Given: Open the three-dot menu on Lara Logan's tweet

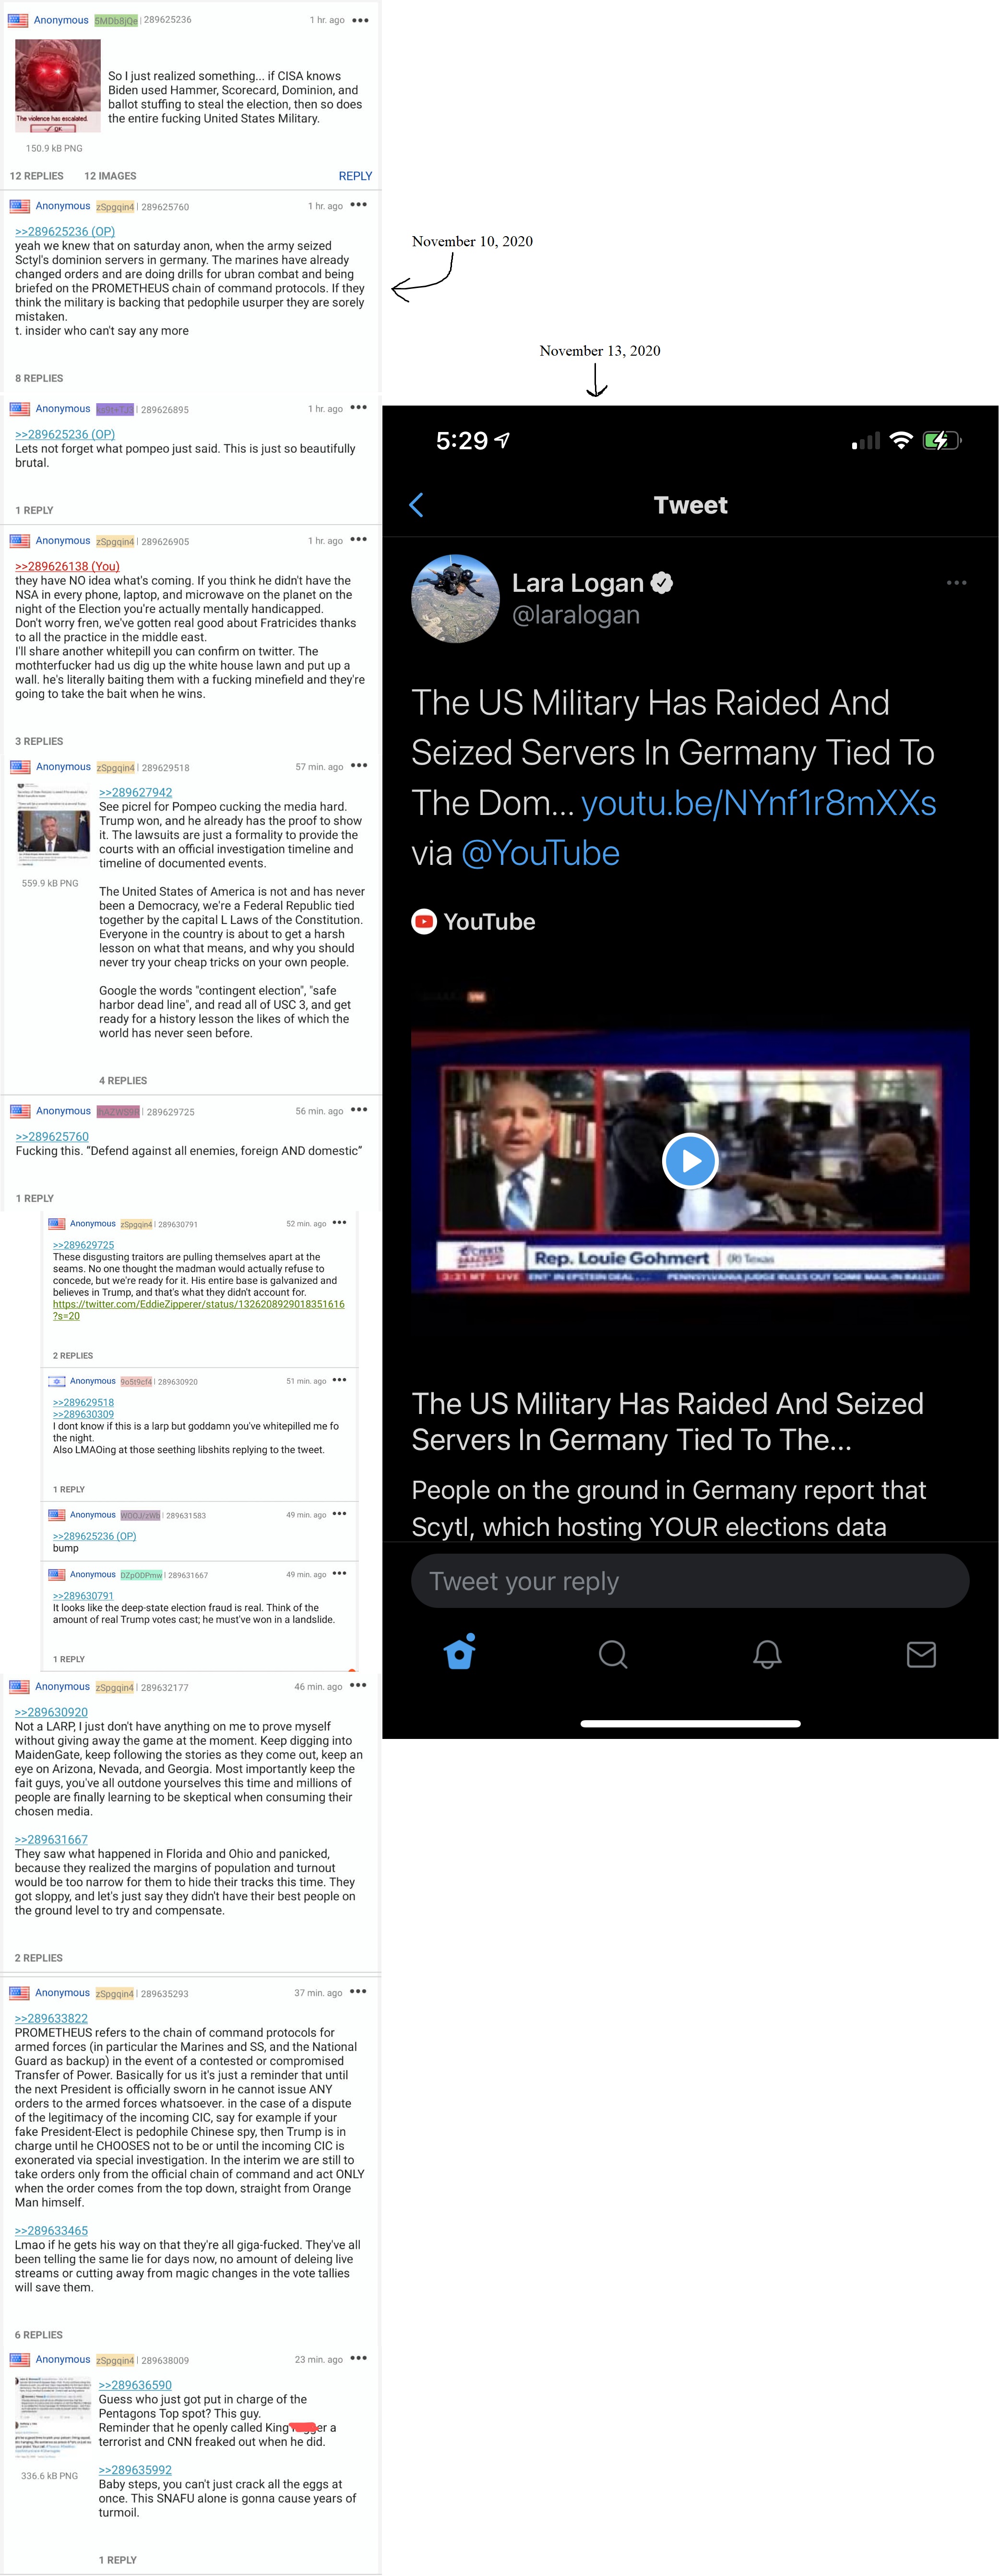Looking at the screenshot, I should coord(956,582).
